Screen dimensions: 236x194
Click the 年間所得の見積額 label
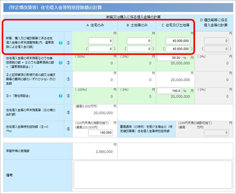[18, 151]
